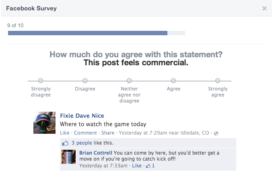Screen dimensions: 272x171
Task: Open the Fixie Dave Nice profile link
Action: (82, 116)
